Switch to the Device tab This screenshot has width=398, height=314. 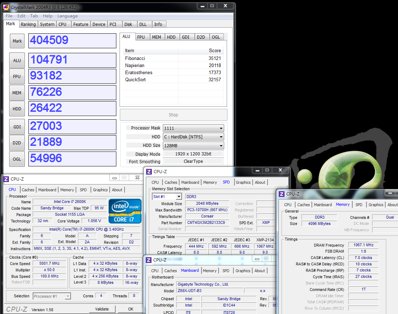click(99, 24)
